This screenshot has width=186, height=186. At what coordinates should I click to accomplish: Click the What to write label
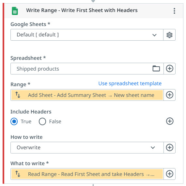(x=29, y=164)
